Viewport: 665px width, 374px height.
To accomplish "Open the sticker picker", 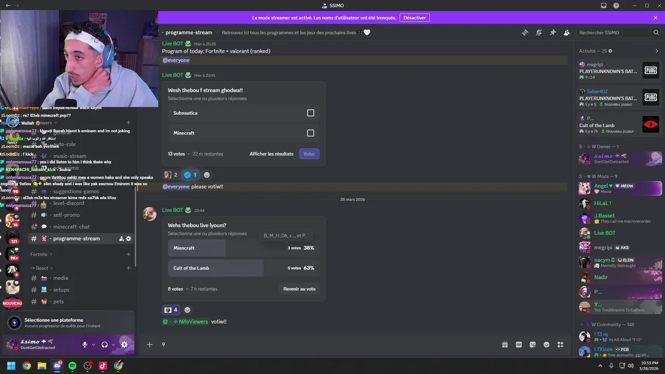I will (533, 344).
